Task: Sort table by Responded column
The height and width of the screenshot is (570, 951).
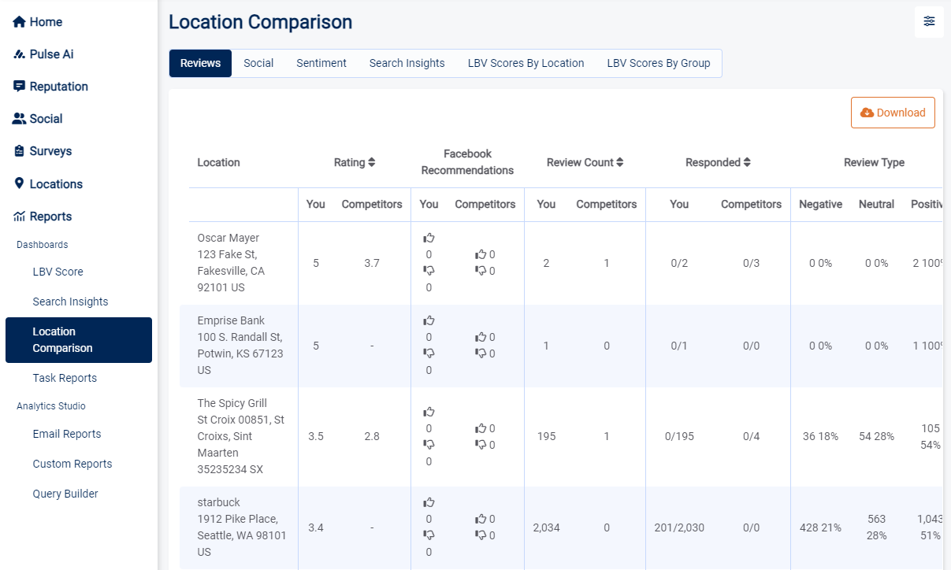Action: click(718, 163)
